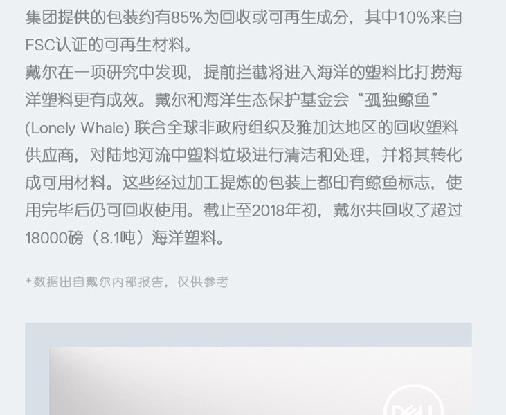This screenshot has width=506, height=415.
Task: Select the "(Lonely Whale)" text
Action: pyautogui.click(x=78, y=128)
